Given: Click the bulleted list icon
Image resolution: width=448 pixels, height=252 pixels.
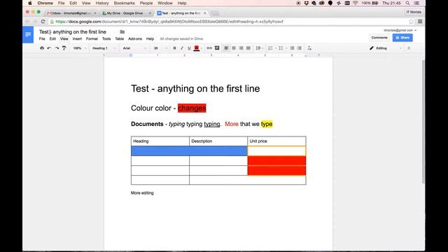Looking at the screenshot, I should (x=281, y=48).
